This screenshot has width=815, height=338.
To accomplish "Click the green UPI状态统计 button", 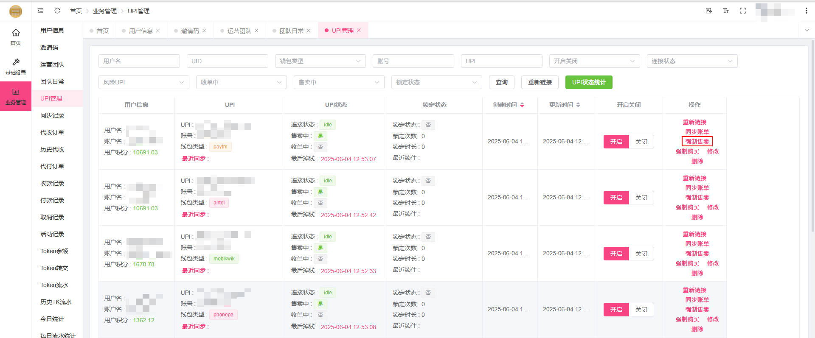I will 589,82.
